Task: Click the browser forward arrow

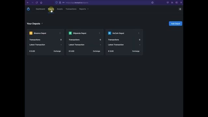Action: [x=32, y=3]
